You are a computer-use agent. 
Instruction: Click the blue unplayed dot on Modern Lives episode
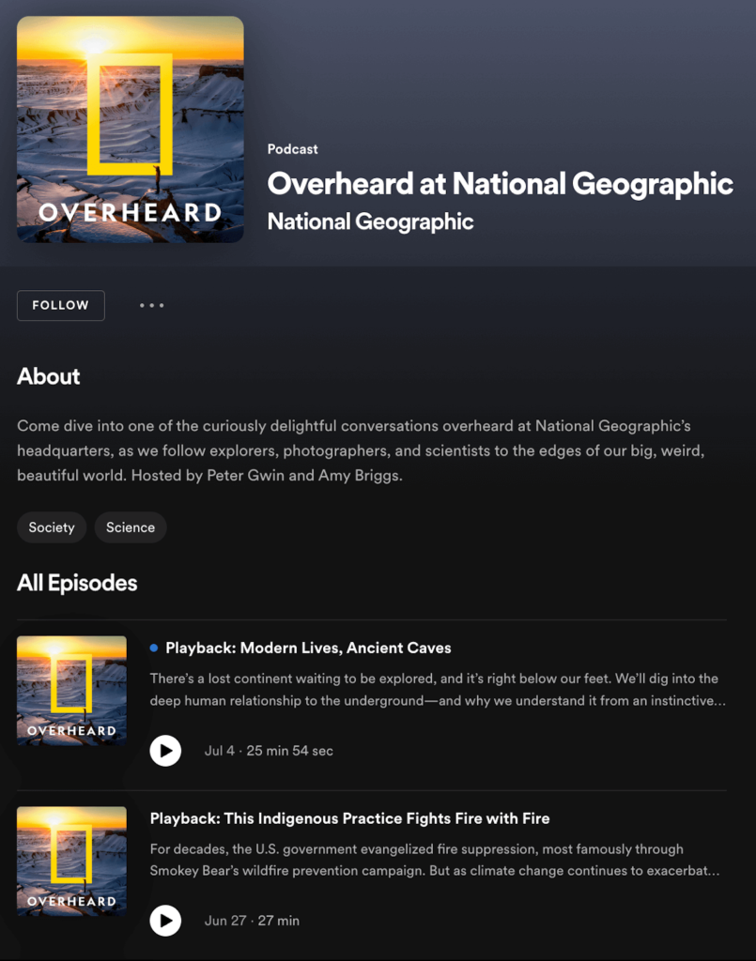[x=154, y=648]
